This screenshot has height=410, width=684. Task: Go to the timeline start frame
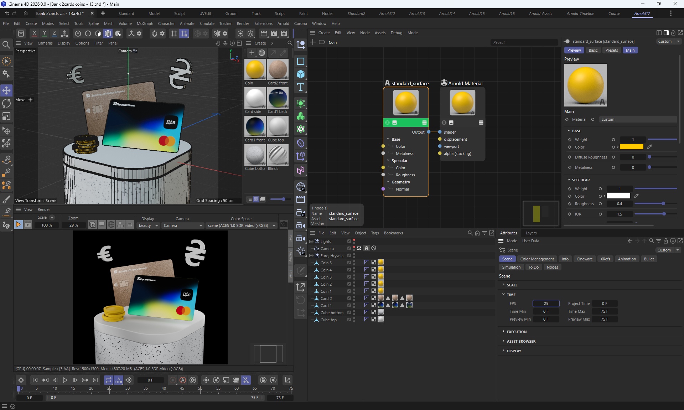click(35, 380)
